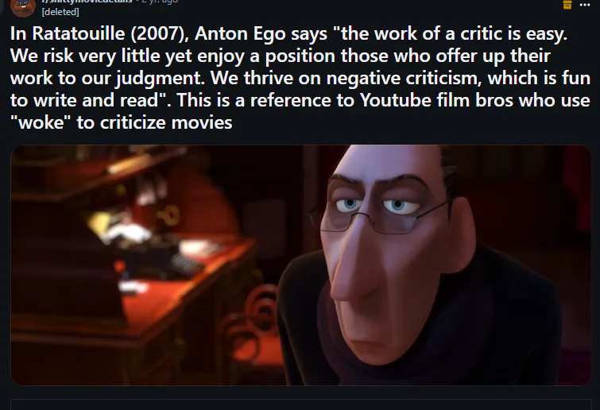Viewport: 600px width, 410px height.
Task: Open the subreddit avatar icon
Action: [23, 8]
